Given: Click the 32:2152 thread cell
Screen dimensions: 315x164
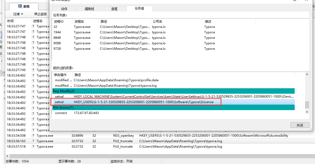Looking at the screenshot, I should (x=77, y=147).
